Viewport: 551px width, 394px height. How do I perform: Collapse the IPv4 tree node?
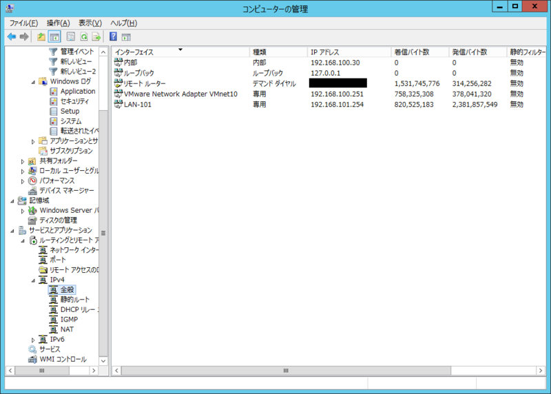(33, 280)
